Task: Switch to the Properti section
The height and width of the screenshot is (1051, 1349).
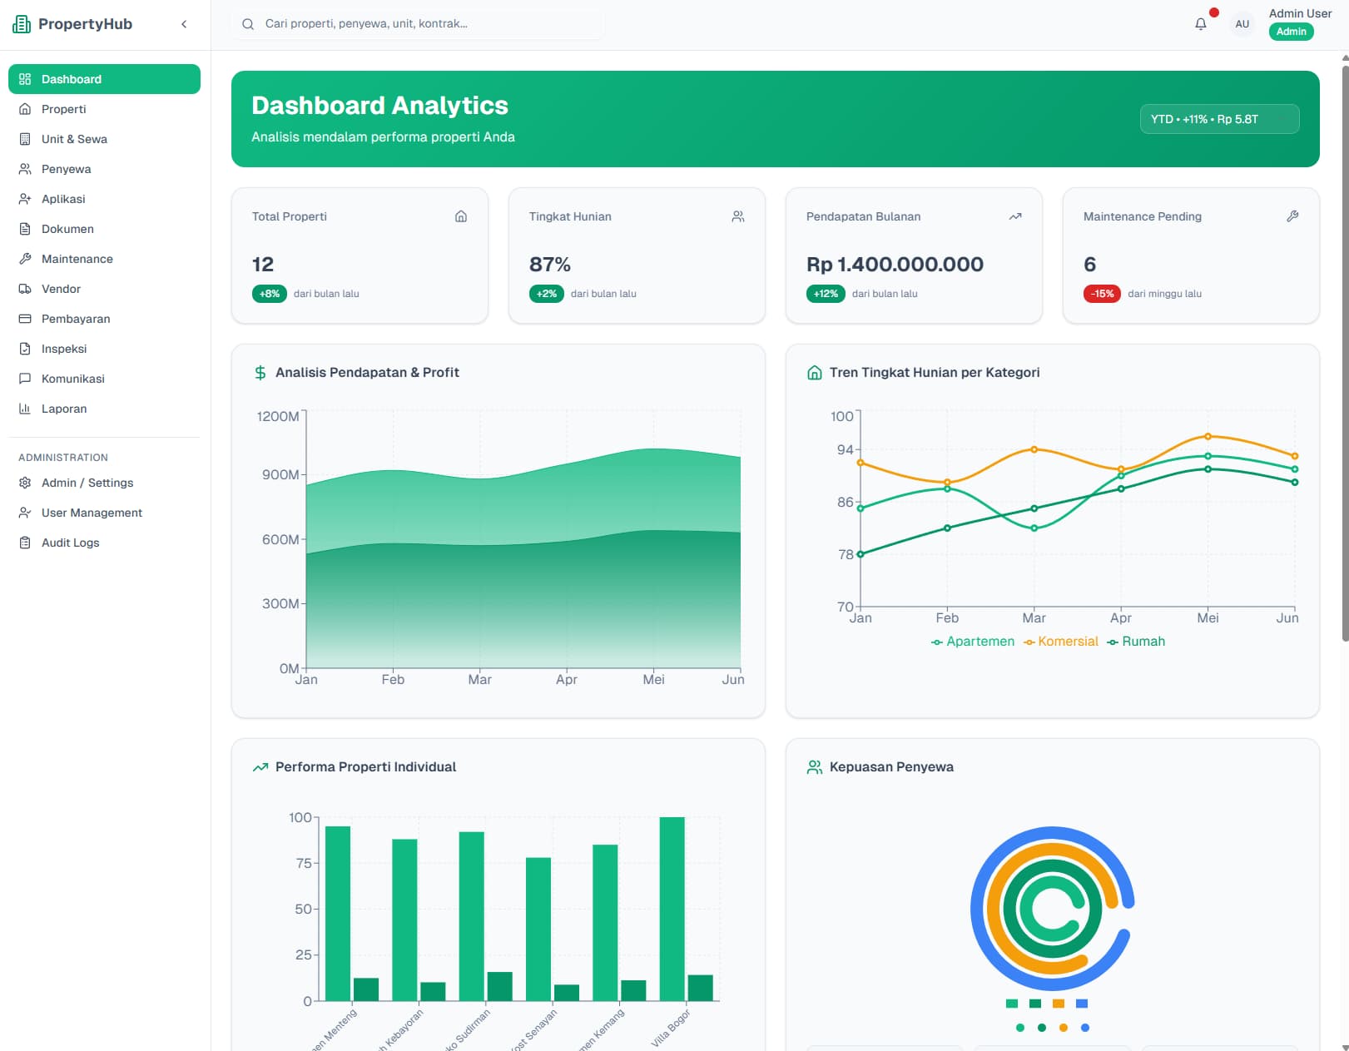Action: tap(62, 109)
